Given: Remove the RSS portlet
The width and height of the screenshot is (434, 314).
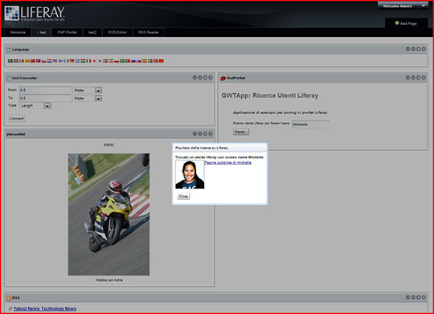Looking at the screenshot, I should (424, 297).
